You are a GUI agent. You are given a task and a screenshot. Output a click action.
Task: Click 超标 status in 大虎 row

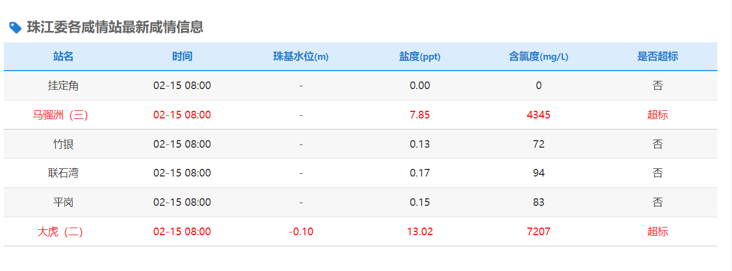pos(658,232)
